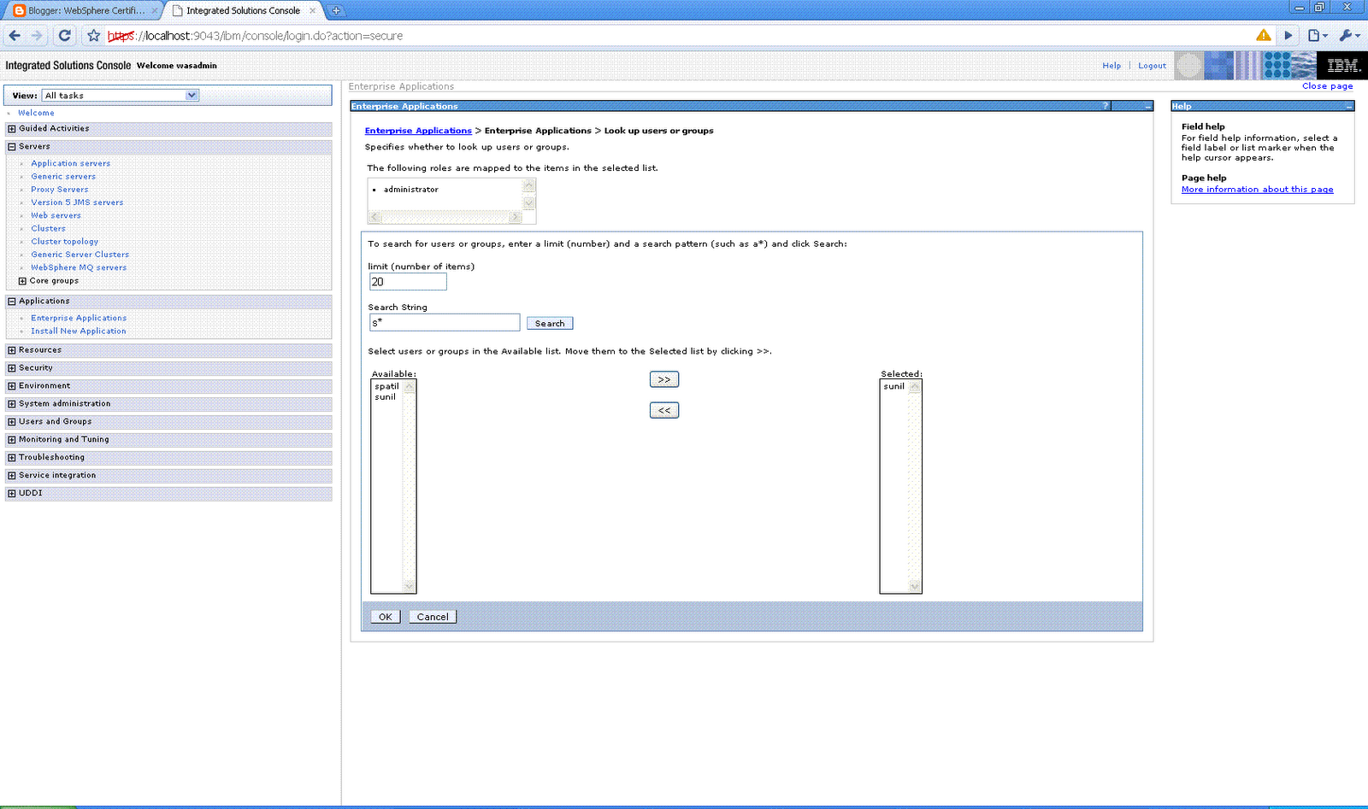This screenshot has width=1368, height=809.
Task: Open Application servers in navigation
Action: pos(71,163)
